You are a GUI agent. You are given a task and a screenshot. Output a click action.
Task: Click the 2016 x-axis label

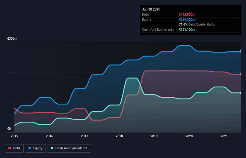click(49, 136)
